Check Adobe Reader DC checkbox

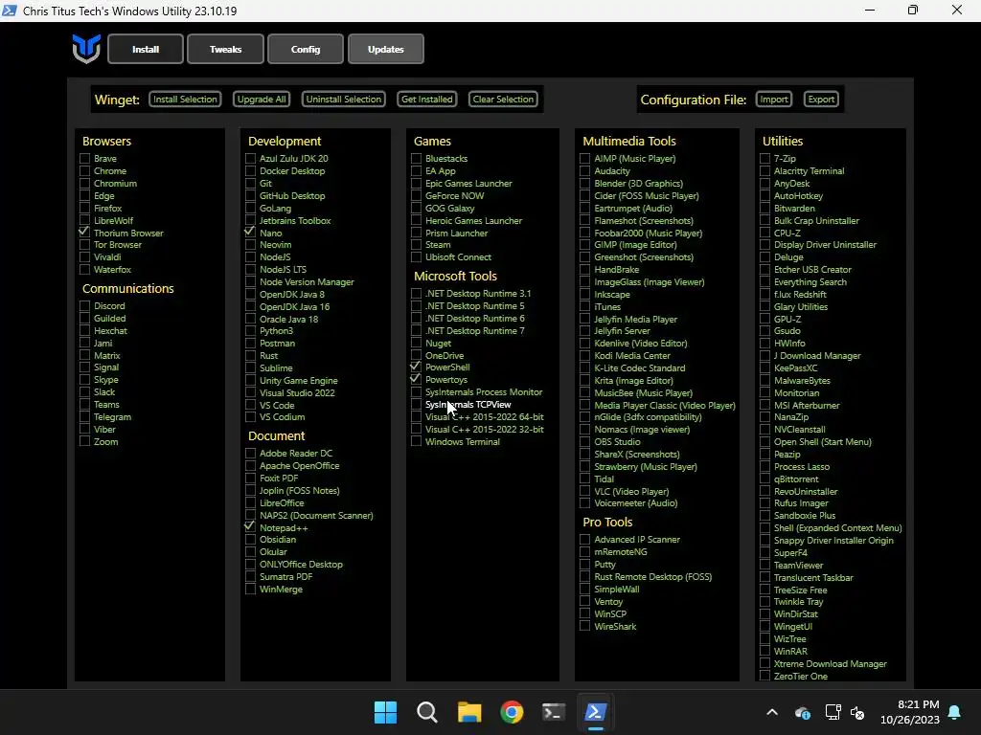tap(250, 453)
